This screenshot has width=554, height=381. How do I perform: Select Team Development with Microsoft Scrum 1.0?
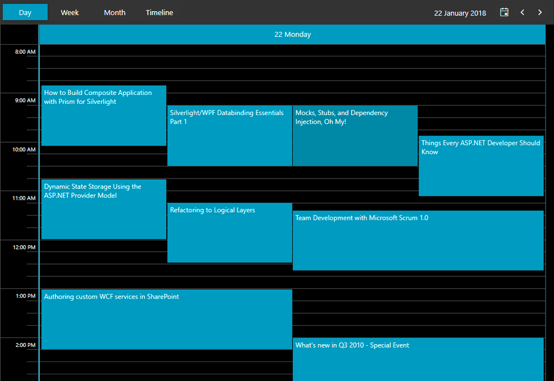point(418,241)
